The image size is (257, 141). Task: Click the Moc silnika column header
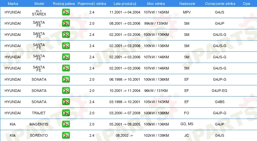(x=156, y=4)
